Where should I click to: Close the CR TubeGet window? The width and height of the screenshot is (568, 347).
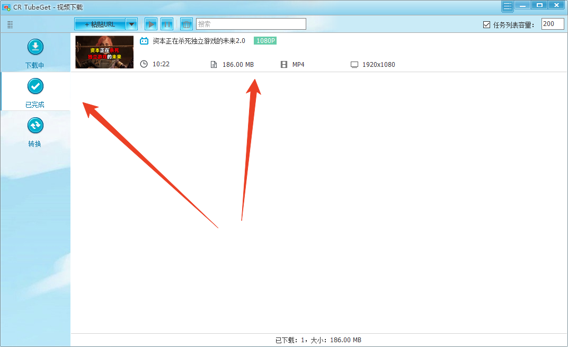(557, 5)
